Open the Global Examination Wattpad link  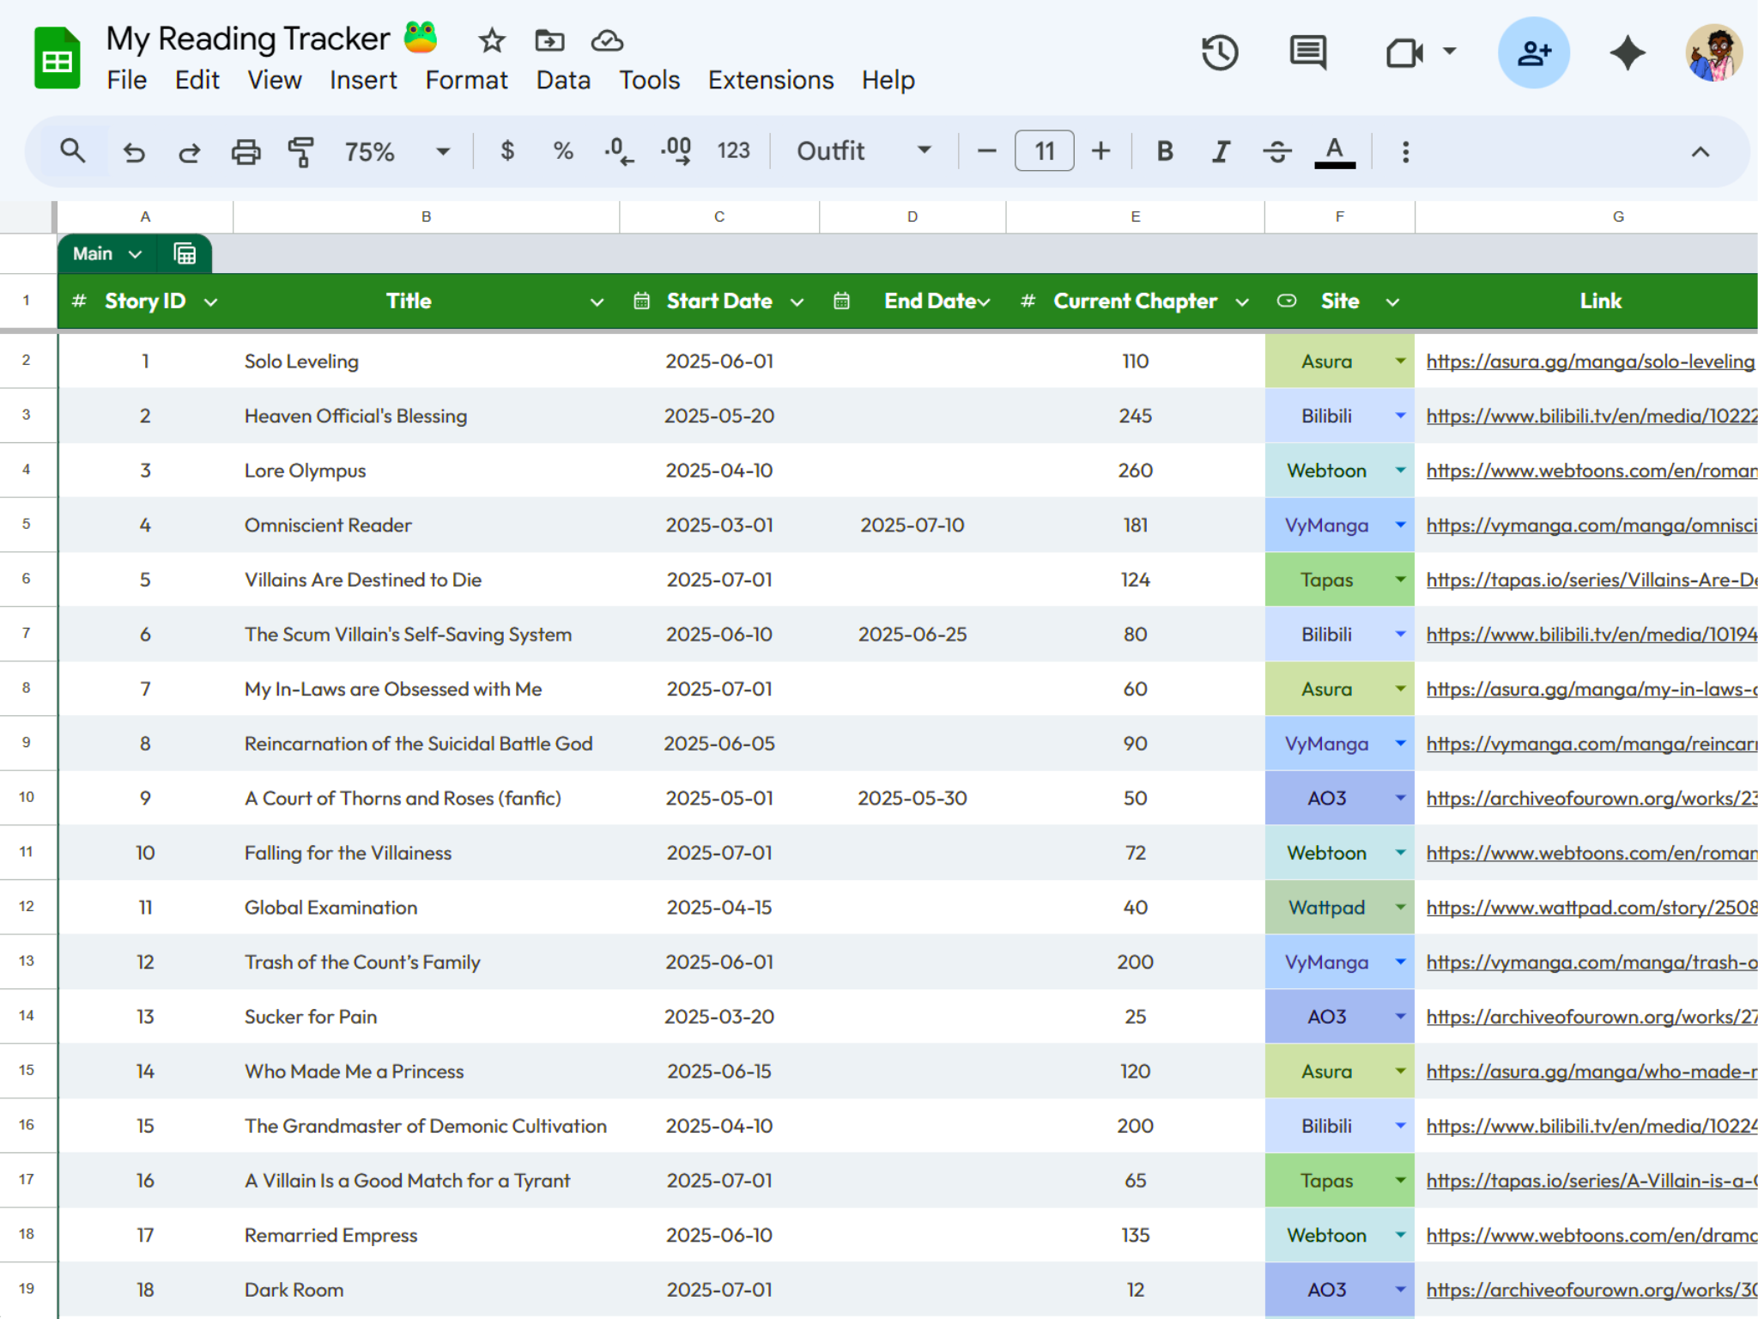[x=1588, y=907]
